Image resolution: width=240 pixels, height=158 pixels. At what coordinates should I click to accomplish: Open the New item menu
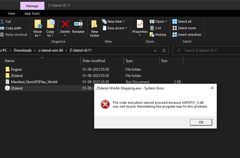pos(113,21)
